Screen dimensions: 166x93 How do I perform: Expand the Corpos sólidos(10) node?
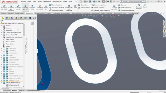1,35
